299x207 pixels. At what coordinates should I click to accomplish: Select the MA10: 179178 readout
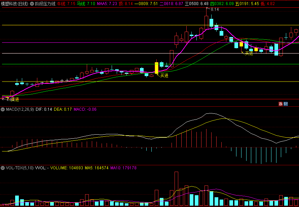tap(123, 168)
